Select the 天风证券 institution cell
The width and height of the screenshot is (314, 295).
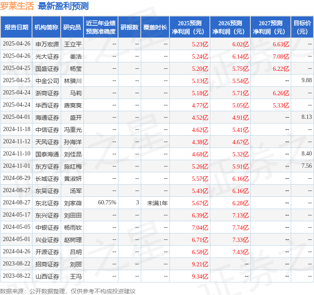pos(47,142)
